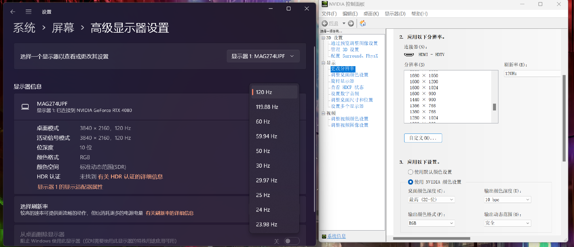Open display 1 adapter properties link
This screenshot has height=247, width=574.
click(x=70, y=187)
